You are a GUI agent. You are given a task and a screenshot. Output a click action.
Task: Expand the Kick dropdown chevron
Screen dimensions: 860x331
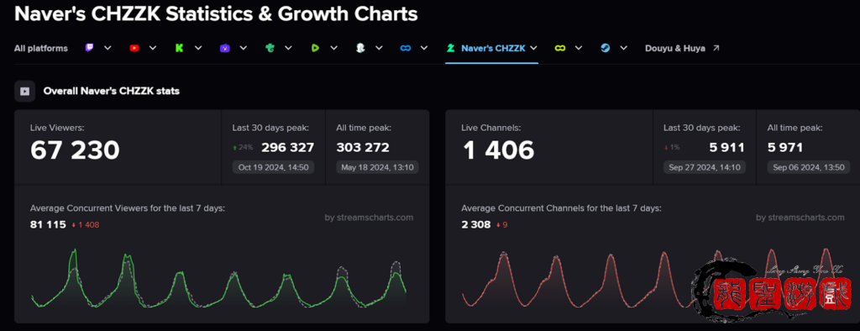pos(198,48)
